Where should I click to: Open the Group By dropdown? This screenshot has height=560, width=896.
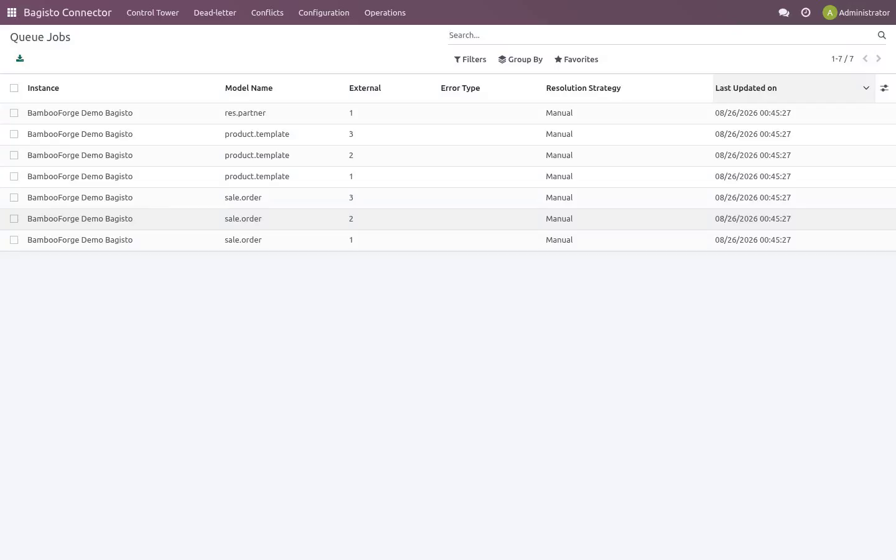(520, 60)
